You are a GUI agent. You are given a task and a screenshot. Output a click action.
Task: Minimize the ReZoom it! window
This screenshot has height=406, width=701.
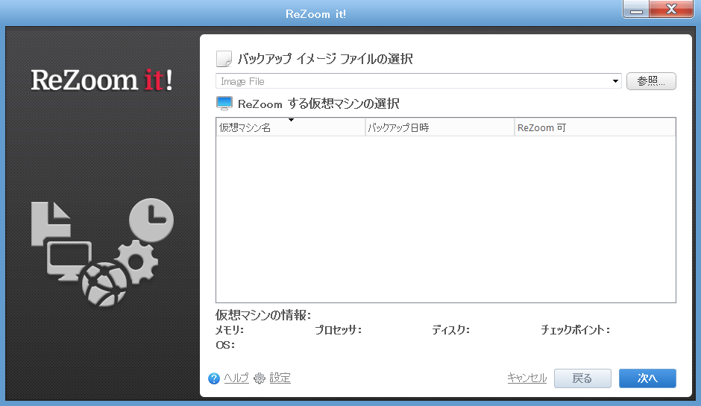[x=636, y=9]
